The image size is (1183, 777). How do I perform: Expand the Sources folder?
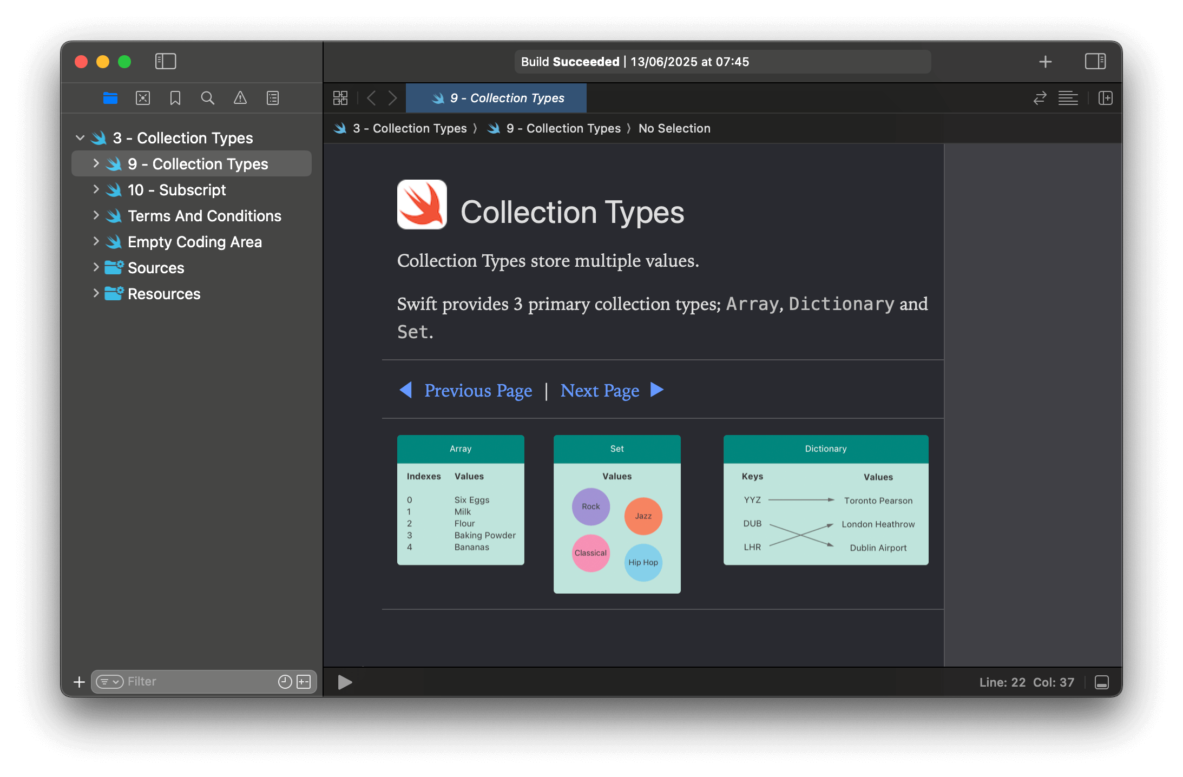96,267
